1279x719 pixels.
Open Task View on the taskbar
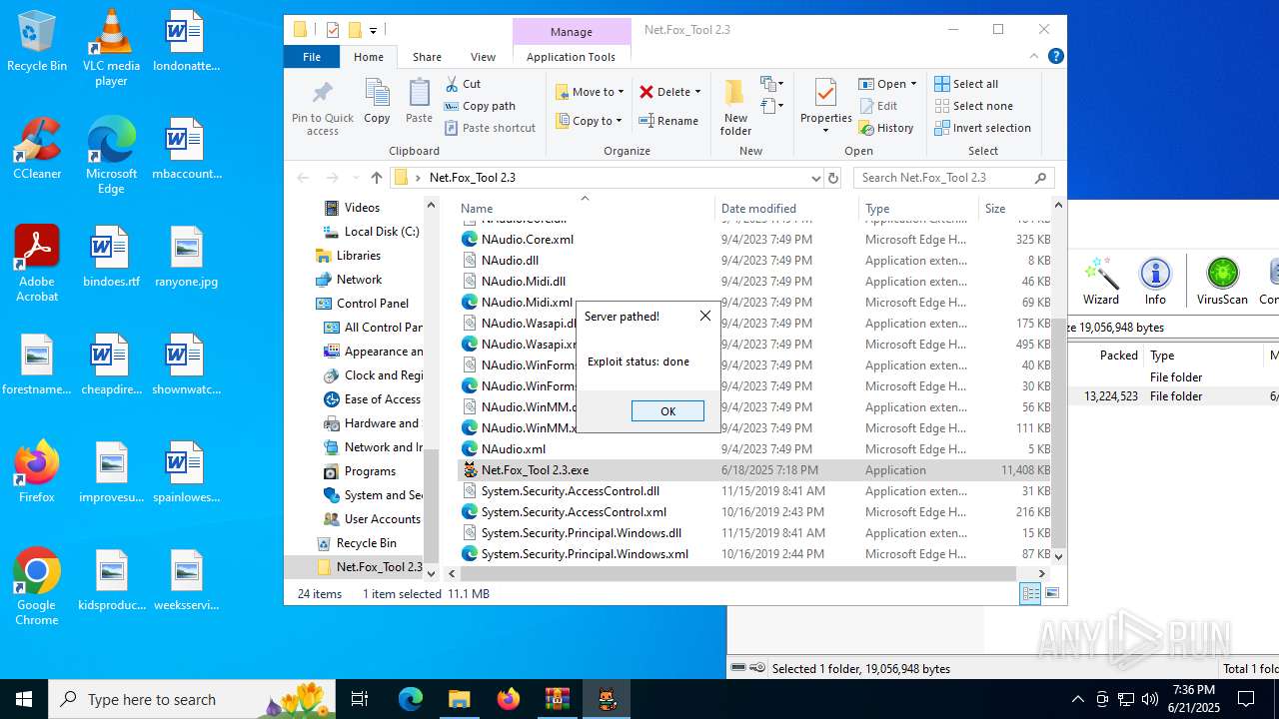[360, 699]
